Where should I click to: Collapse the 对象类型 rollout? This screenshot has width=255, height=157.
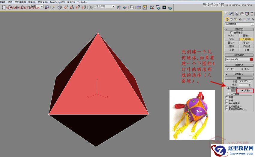coord(239,29)
